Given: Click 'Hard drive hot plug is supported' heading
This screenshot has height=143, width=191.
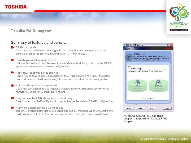Looking at the screenshot, I should [x=36, y=60].
